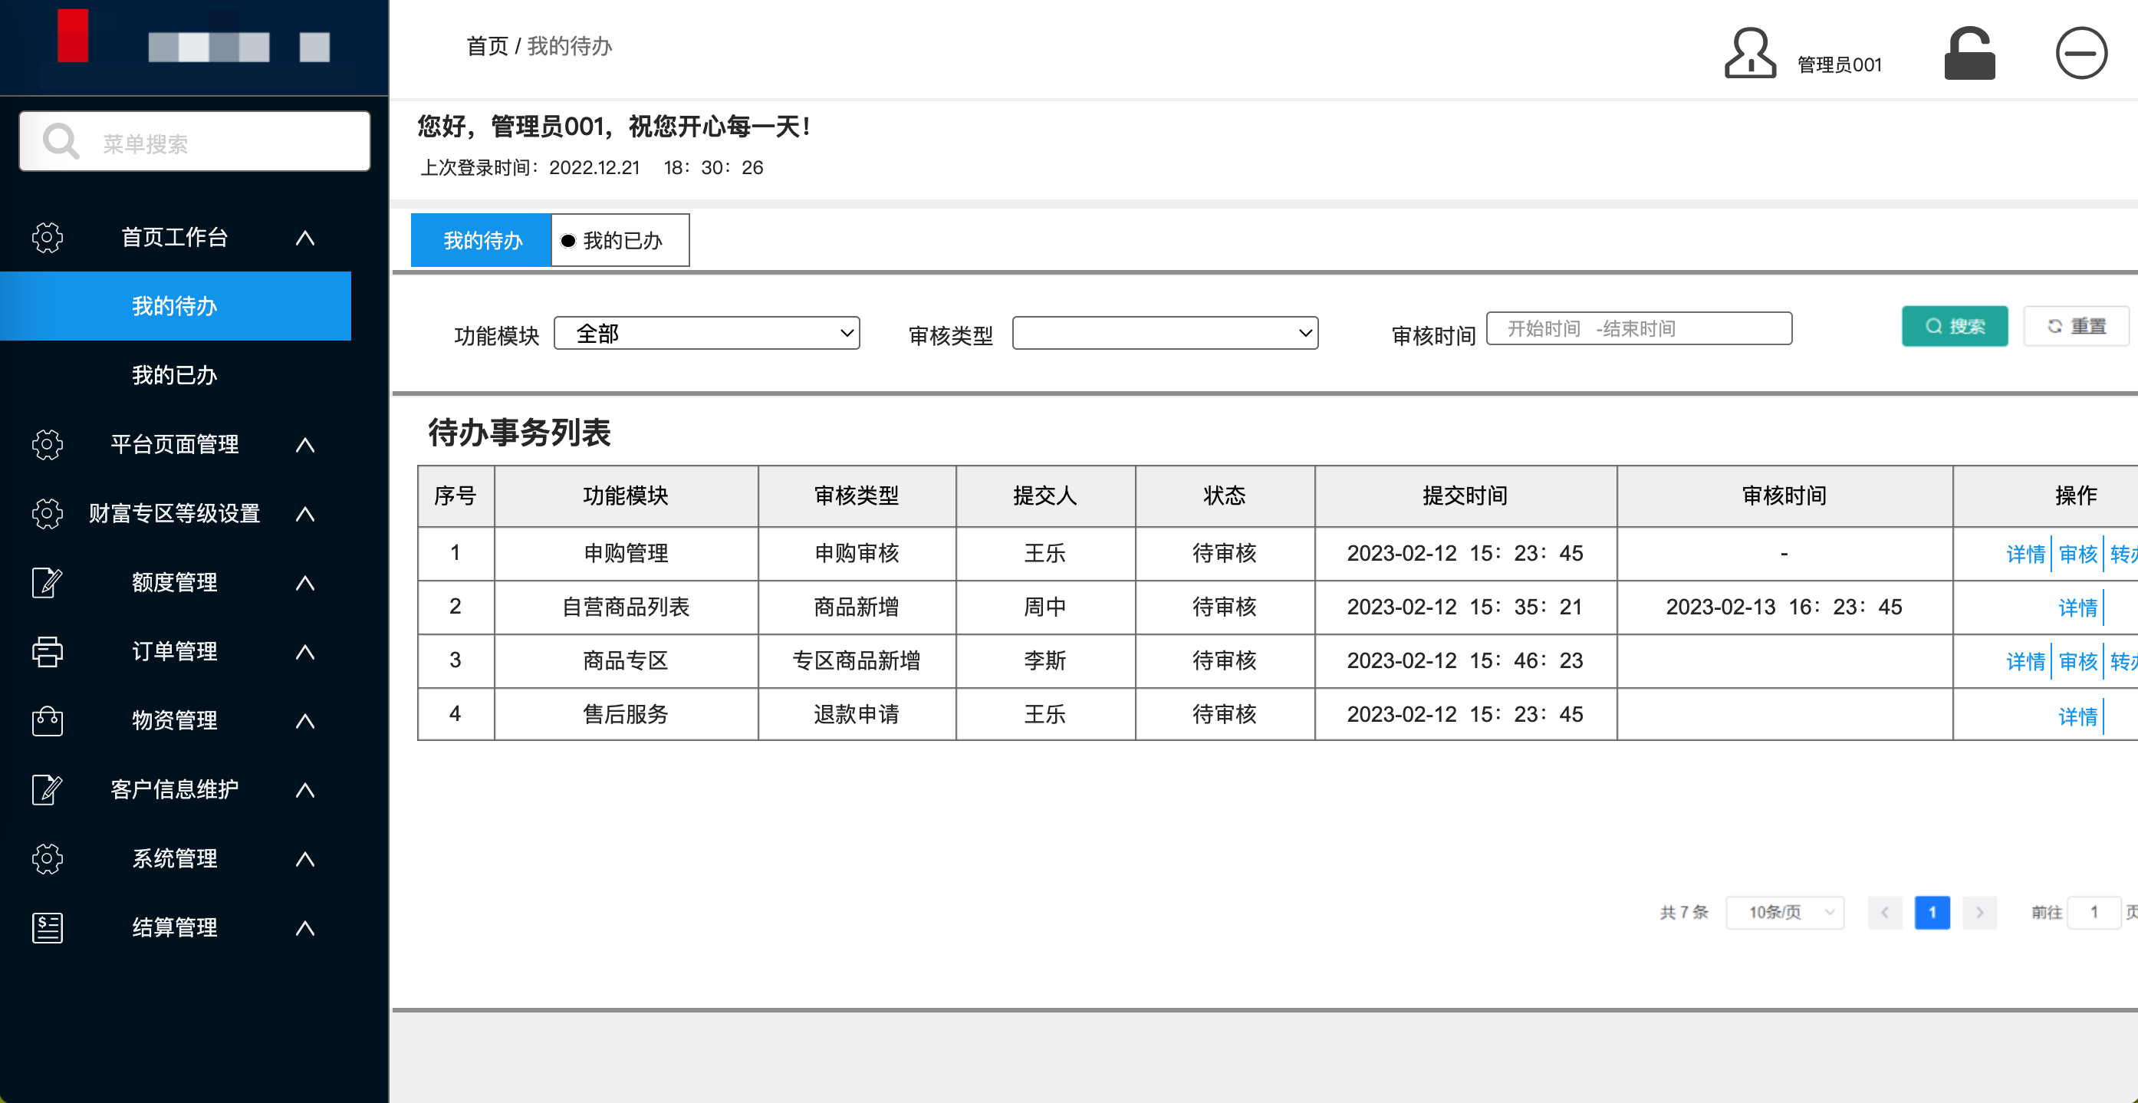Screen dimensions: 2138x1103
Task: Click the red logo in sidebar header
Action: tap(73, 35)
